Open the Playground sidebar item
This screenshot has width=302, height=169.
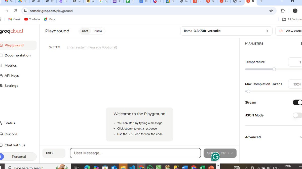click(x=18, y=45)
